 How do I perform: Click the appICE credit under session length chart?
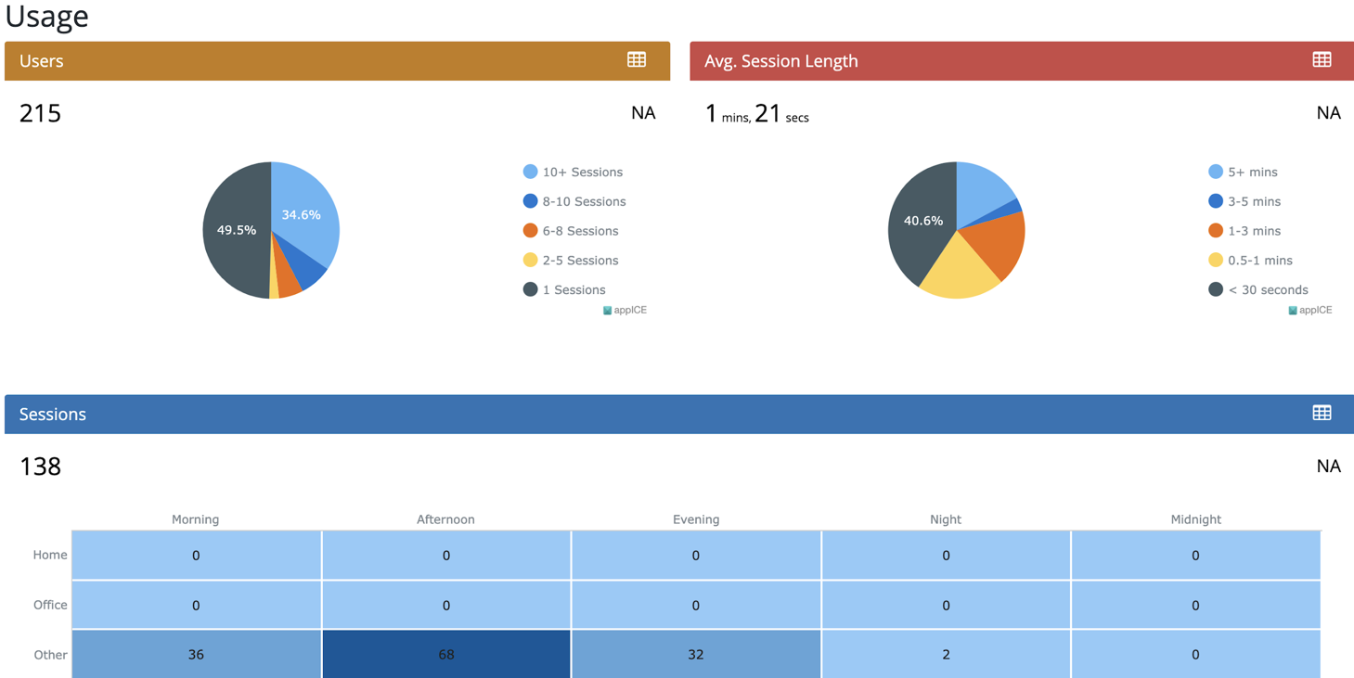[1310, 311]
